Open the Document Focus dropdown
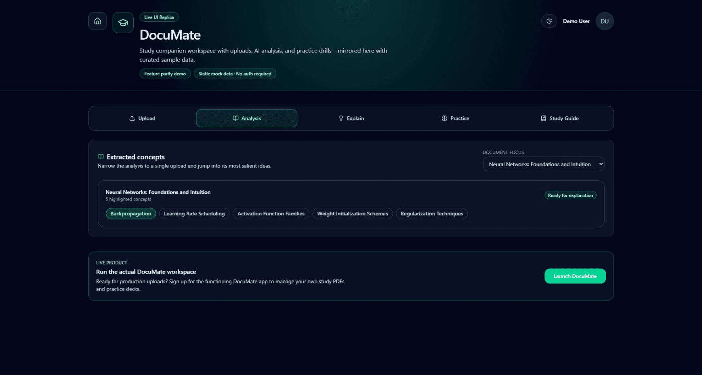The width and height of the screenshot is (702, 375). click(x=543, y=164)
